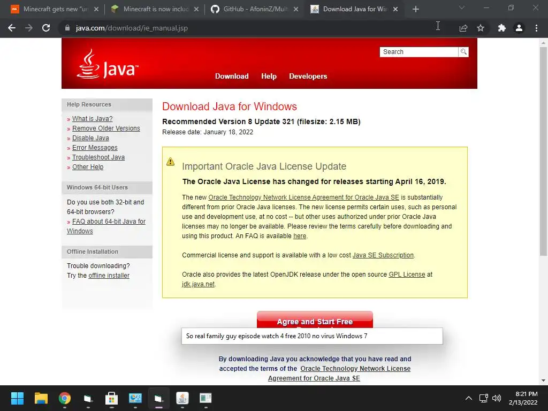Open network settings from the system tray

pyautogui.click(x=483, y=398)
